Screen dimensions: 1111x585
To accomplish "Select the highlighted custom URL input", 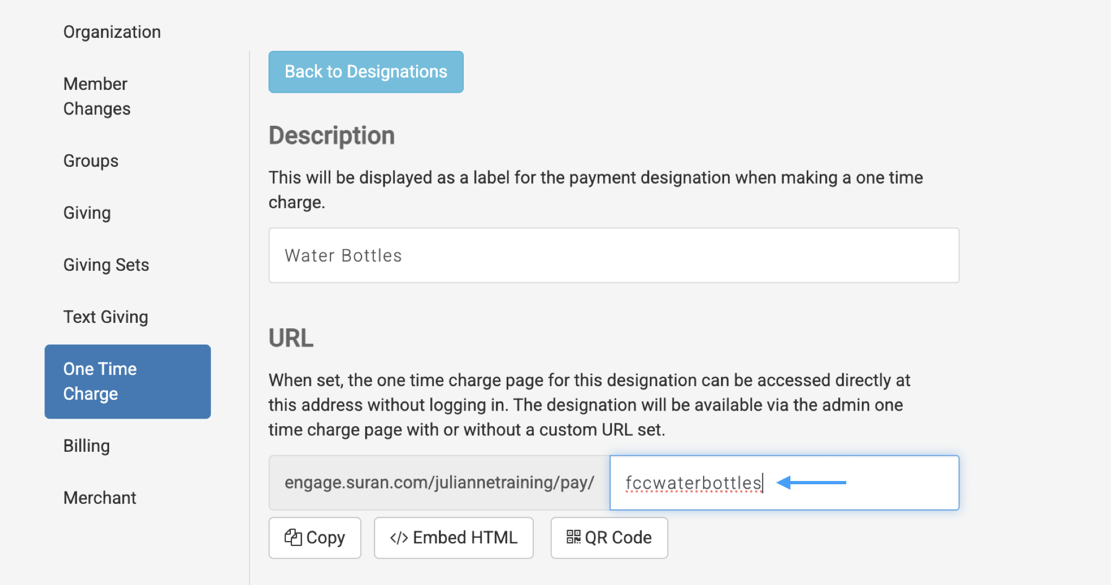I will click(x=783, y=483).
